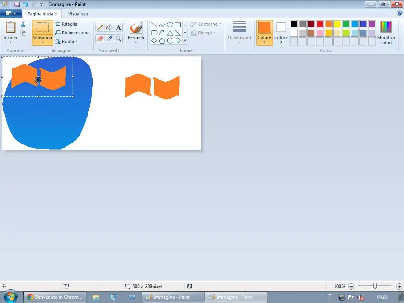Pick the Curve shape
This screenshot has width=404, height=303.
click(162, 25)
